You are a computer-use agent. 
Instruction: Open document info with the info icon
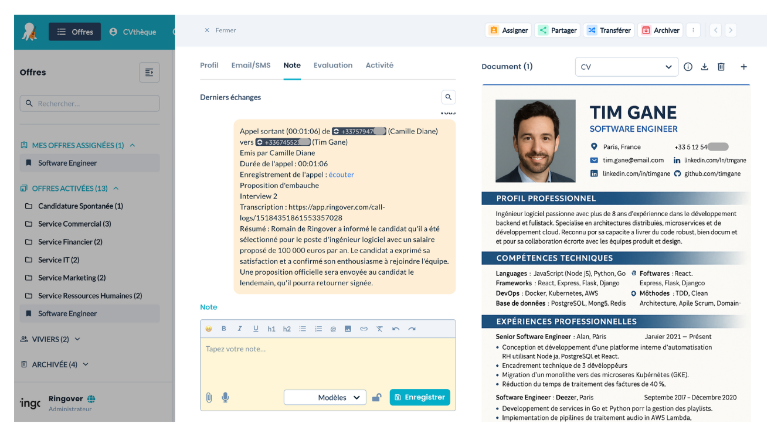(x=688, y=66)
